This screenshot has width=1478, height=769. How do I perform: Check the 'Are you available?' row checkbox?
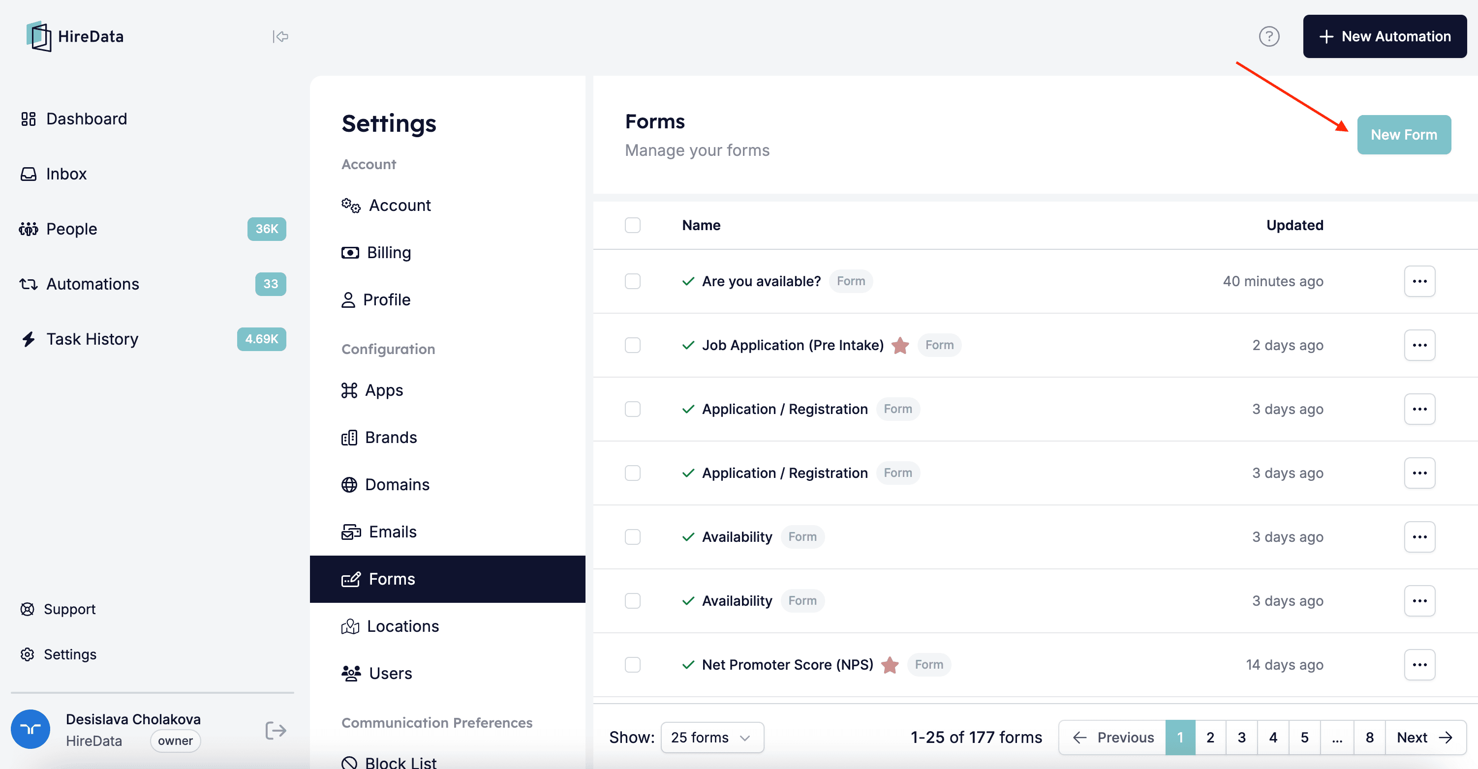click(x=632, y=282)
